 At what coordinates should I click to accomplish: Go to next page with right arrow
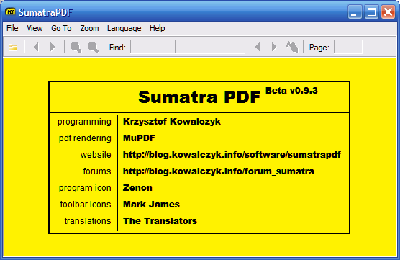click(53, 47)
